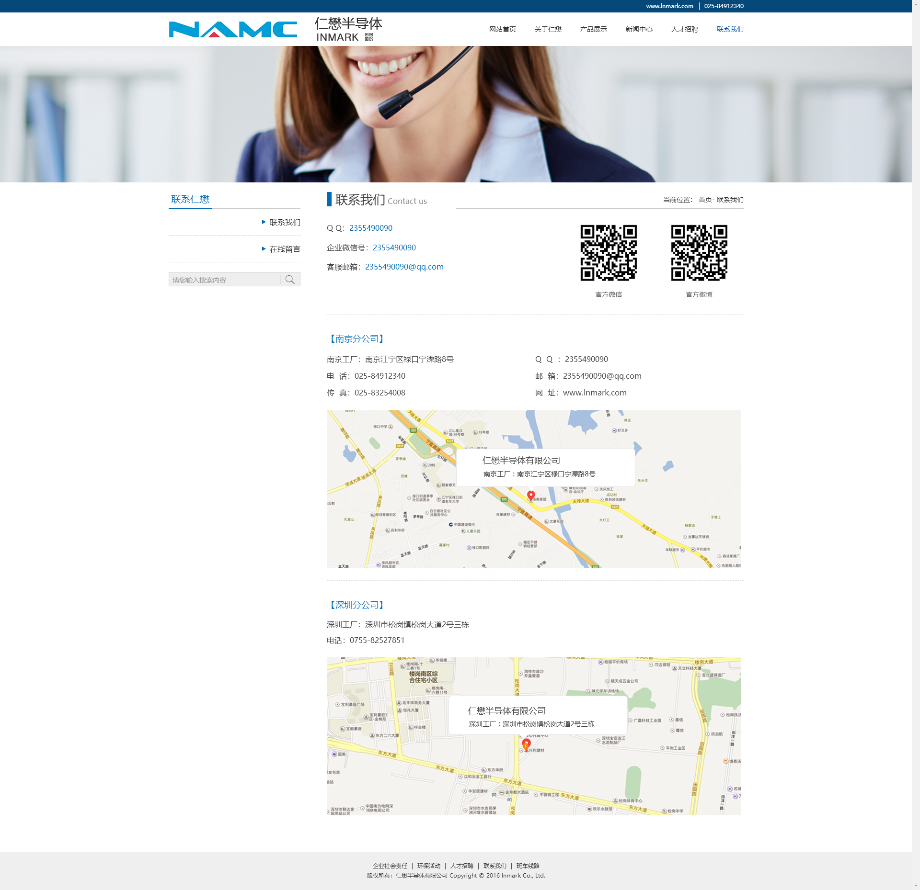Image resolution: width=920 pixels, height=890 pixels.
Task: Click small QR icon beside INMARK
Action: tap(368, 37)
